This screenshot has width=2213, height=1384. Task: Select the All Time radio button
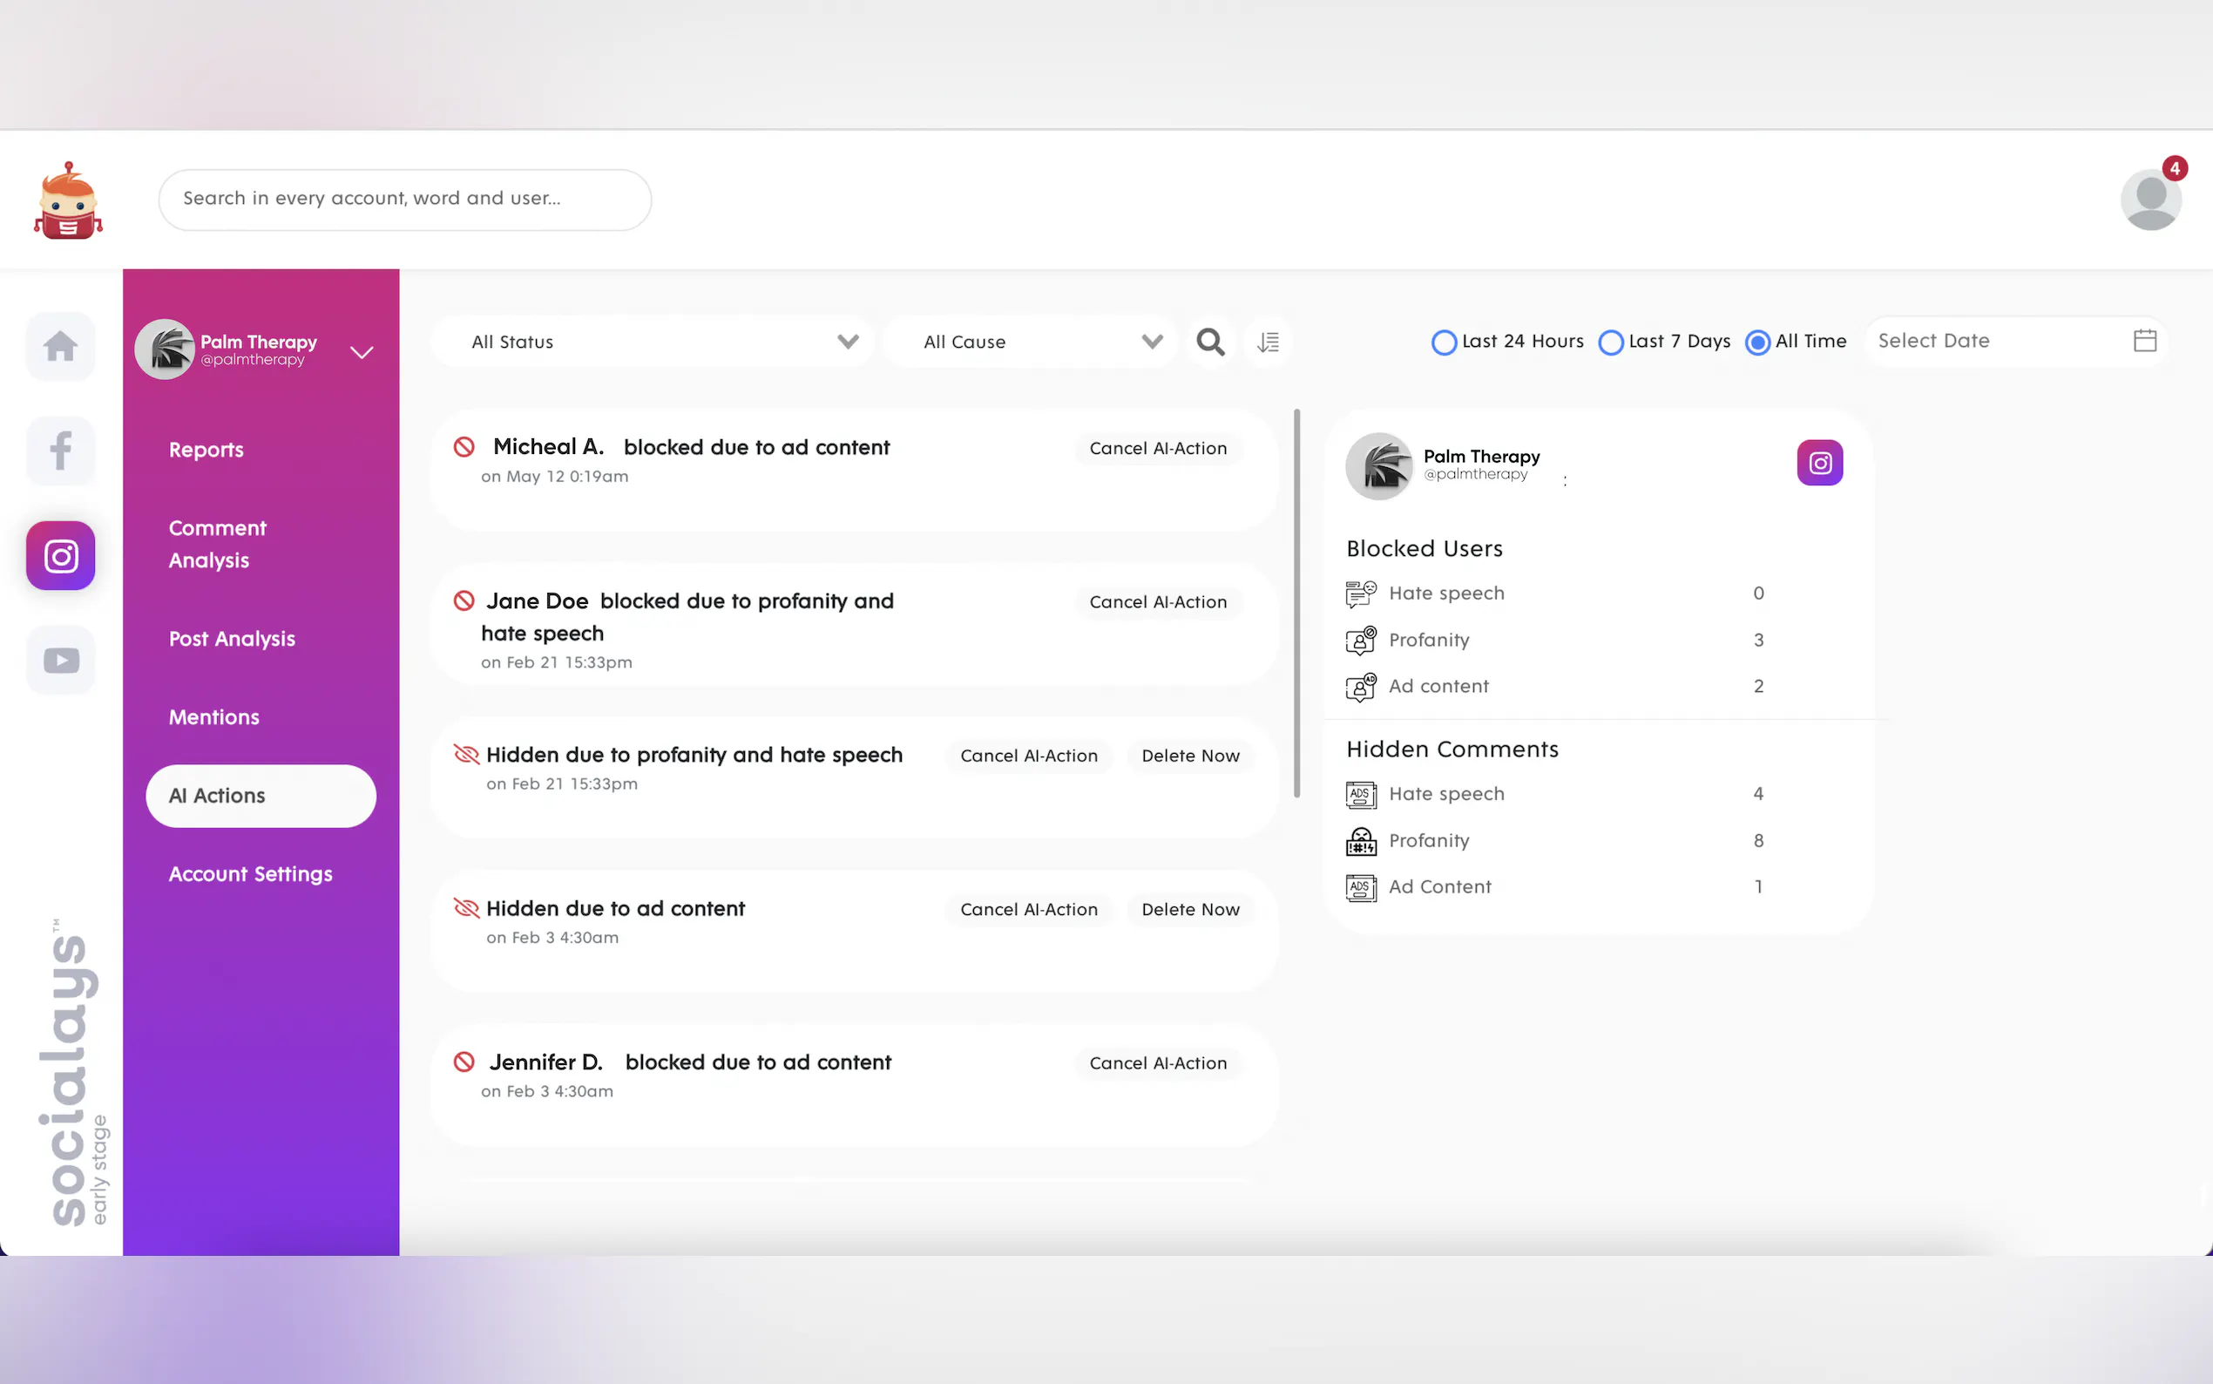tap(1756, 343)
